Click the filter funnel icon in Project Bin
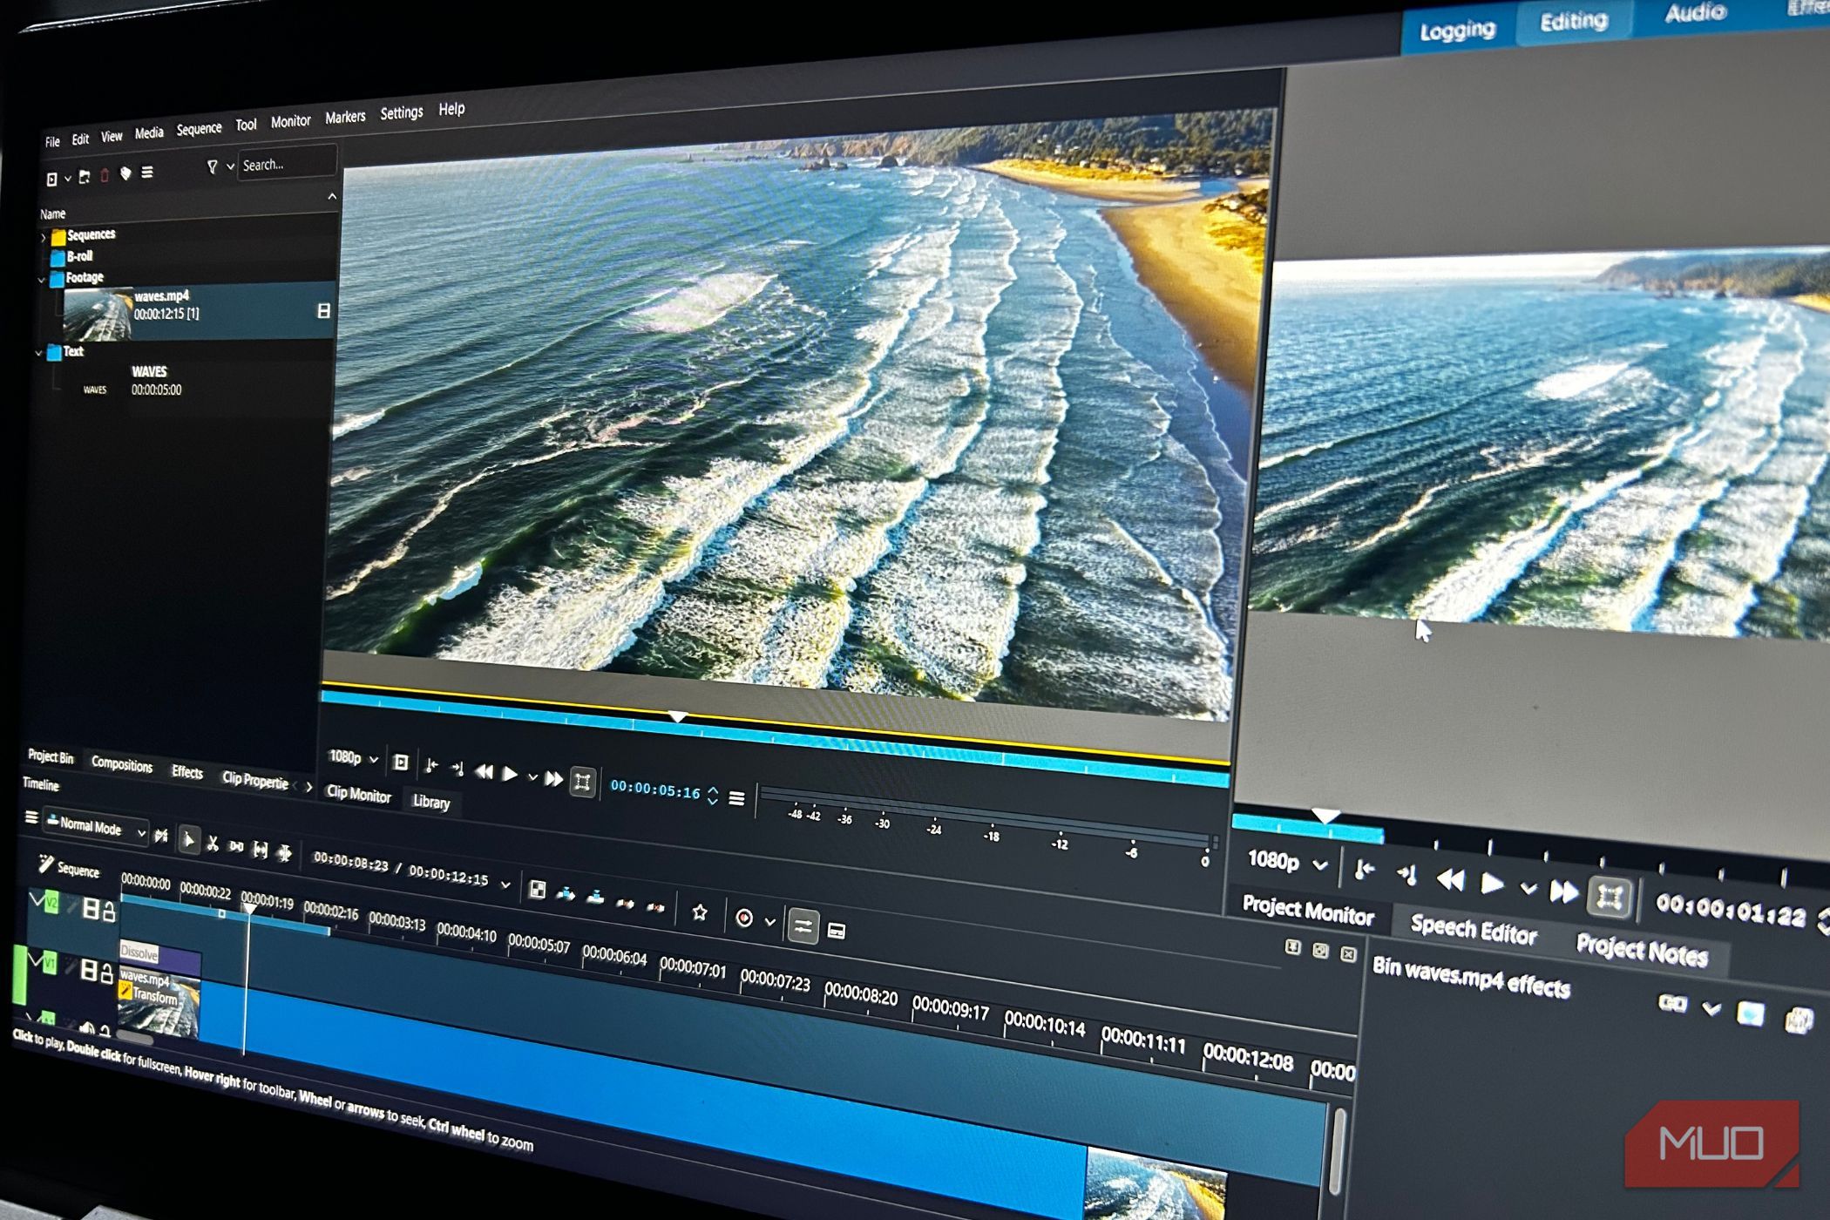This screenshot has width=1830, height=1220. tap(212, 166)
